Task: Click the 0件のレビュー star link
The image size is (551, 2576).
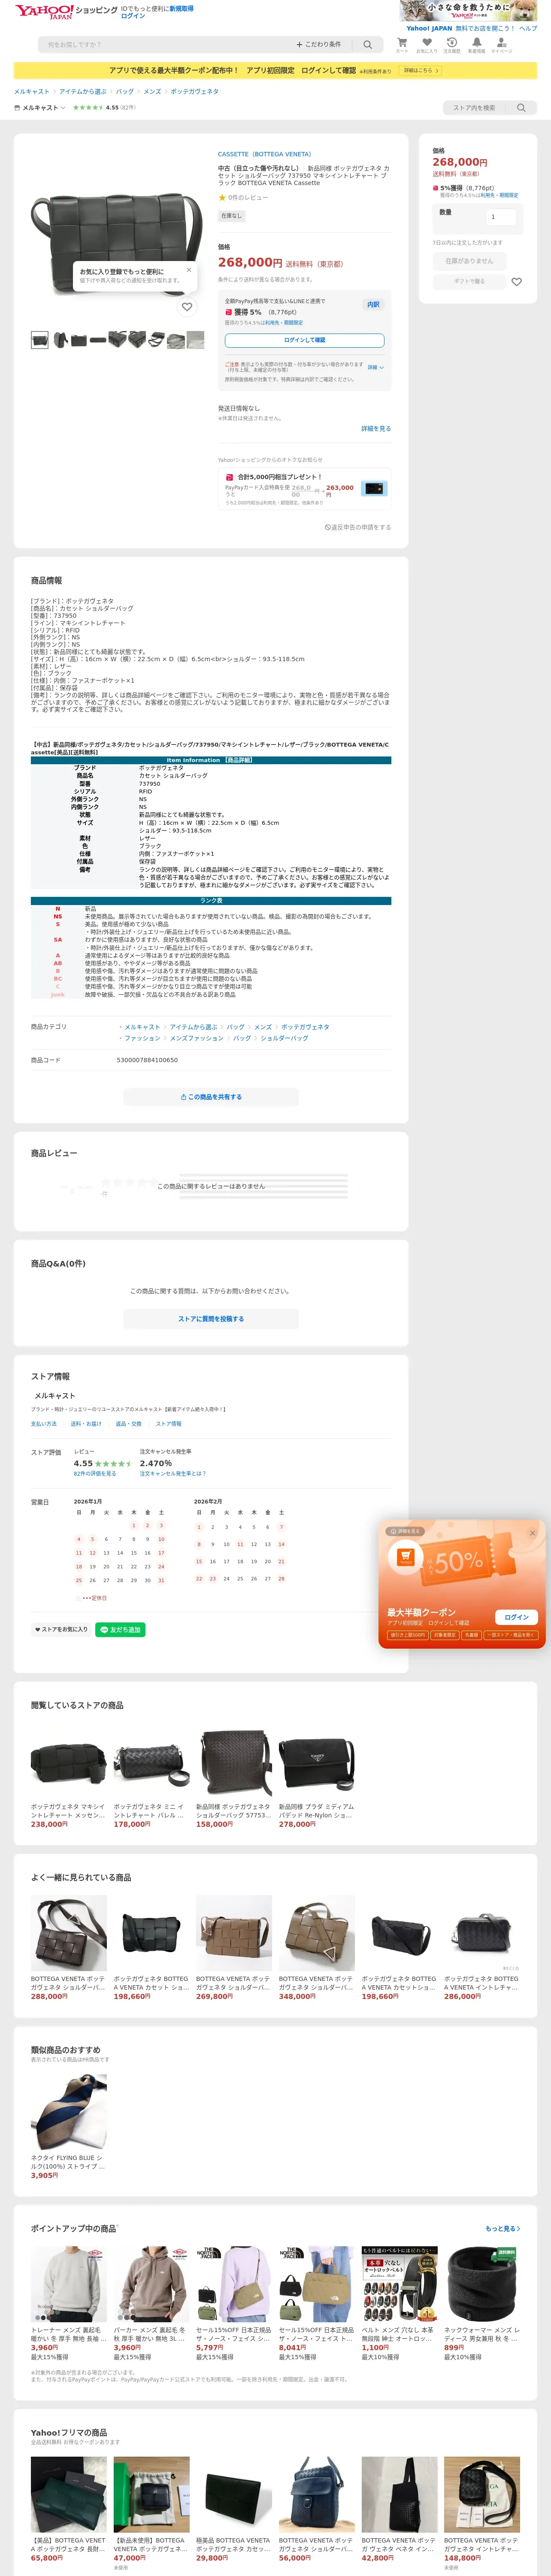Action: 242,197
